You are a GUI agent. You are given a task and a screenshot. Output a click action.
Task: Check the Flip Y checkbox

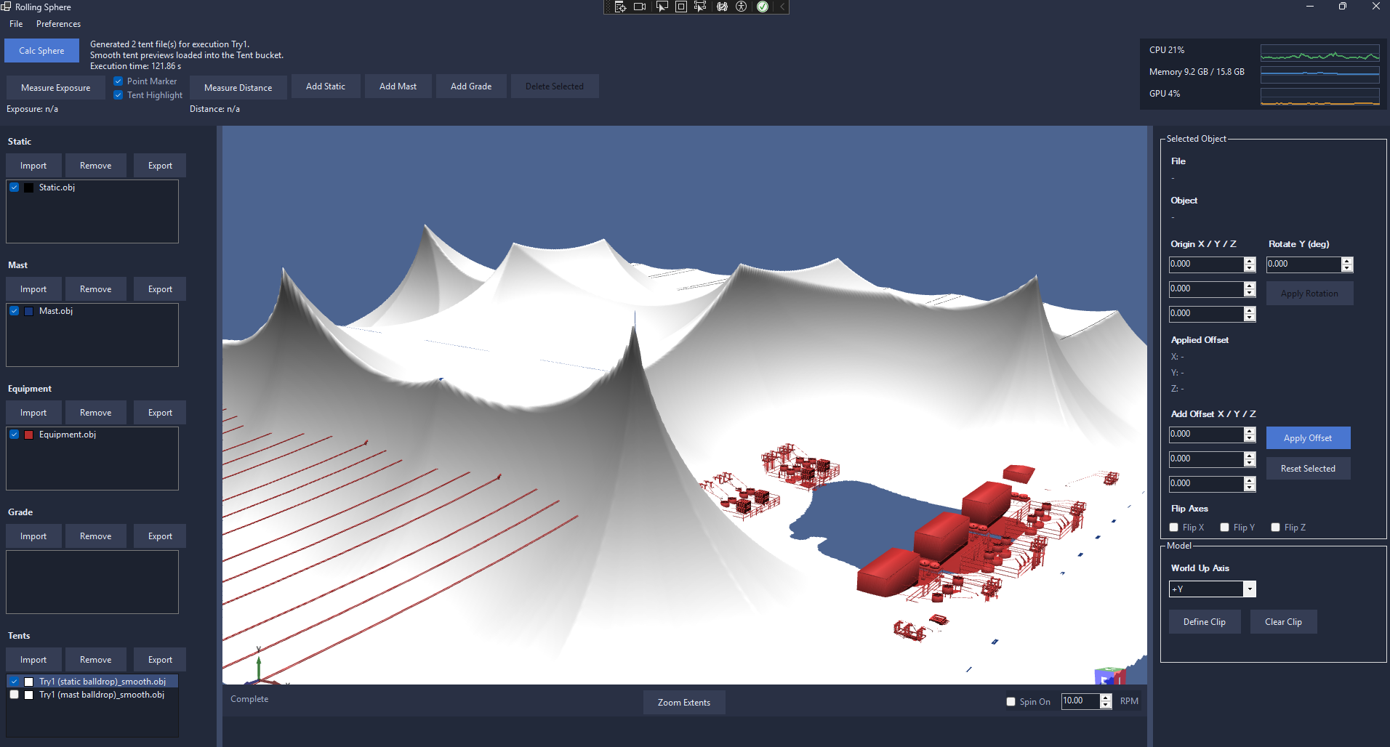pos(1225,528)
